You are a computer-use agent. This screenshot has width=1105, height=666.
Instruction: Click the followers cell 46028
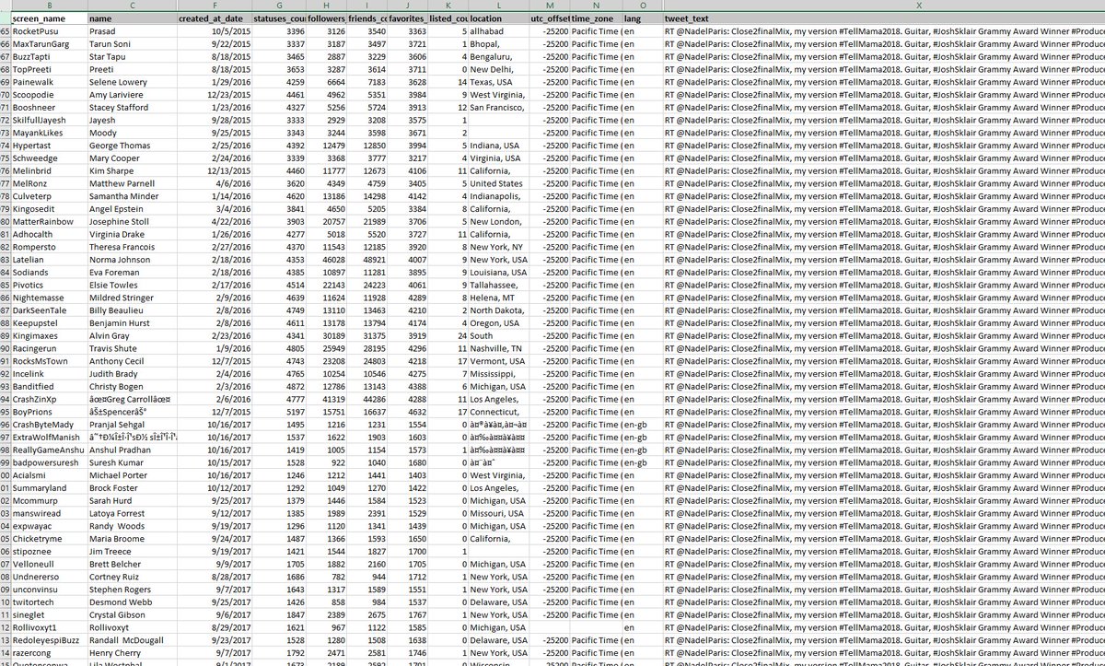pyautogui.click(x=325, y=260)
